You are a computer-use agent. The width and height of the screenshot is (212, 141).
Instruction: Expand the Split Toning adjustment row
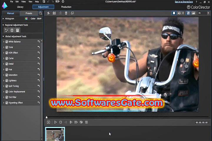[4, 86]
